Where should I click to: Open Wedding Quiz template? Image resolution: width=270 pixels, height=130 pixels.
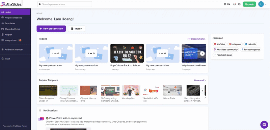pyautogui.click(x=131, y=90)
